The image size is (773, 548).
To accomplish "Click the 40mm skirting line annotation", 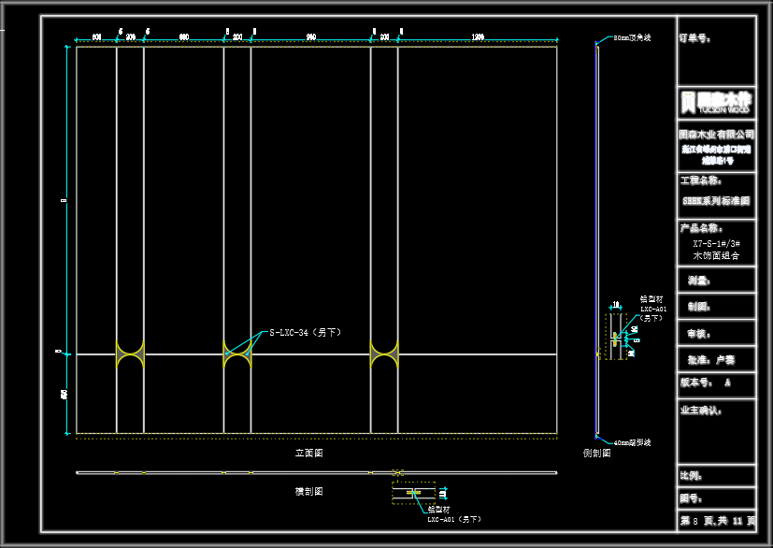I will 631,441.
